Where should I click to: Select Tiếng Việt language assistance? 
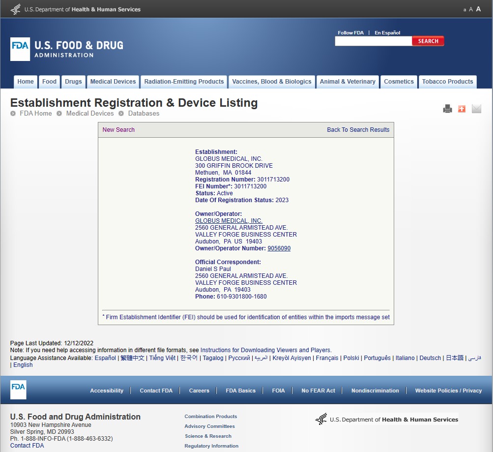(162, 358)
